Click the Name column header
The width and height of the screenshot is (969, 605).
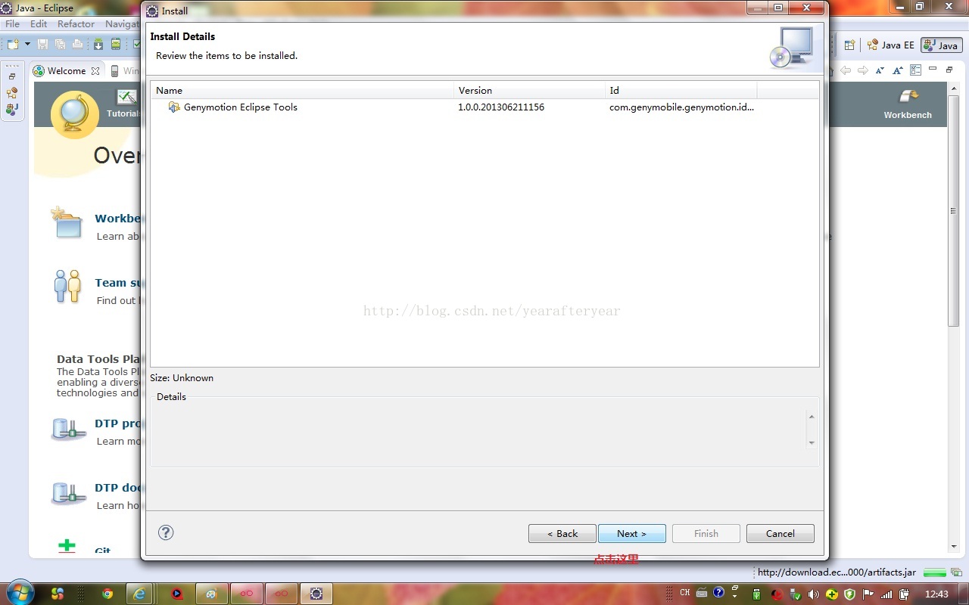(303, 90)
